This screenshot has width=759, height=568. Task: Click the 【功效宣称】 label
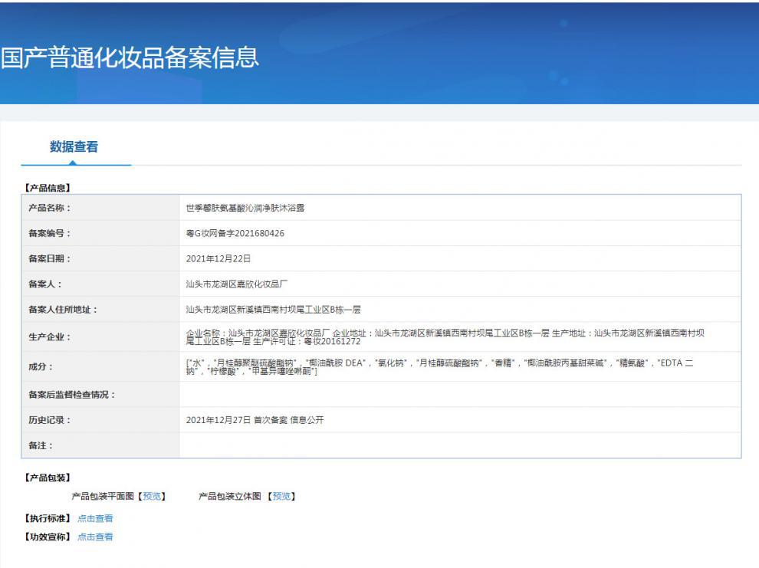point(48,537)
